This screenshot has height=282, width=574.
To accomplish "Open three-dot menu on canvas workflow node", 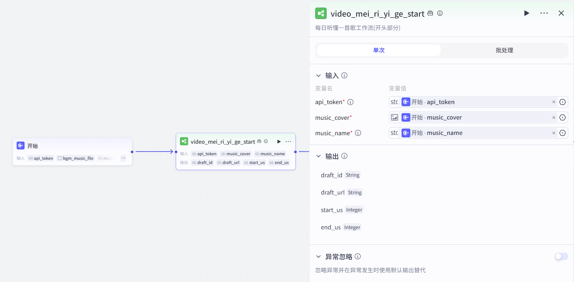I will pyautogui.click(x=288, y=142).
